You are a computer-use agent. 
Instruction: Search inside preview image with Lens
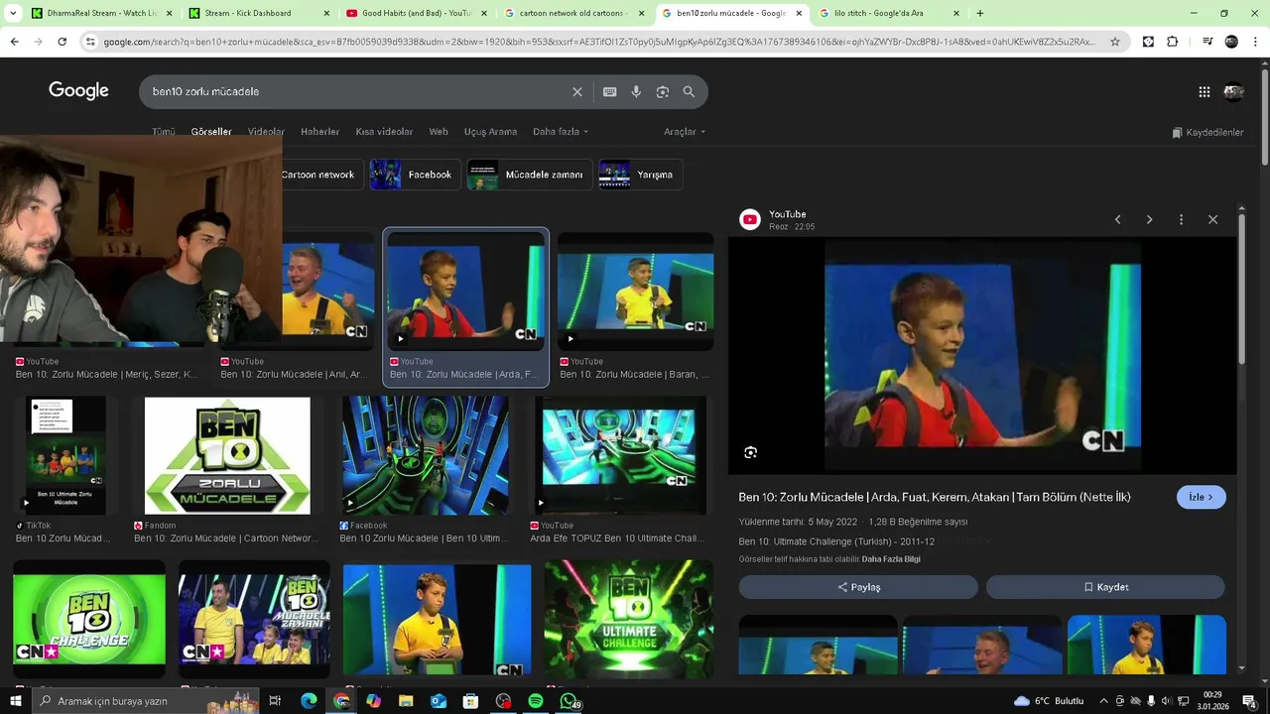click(750, 452)
